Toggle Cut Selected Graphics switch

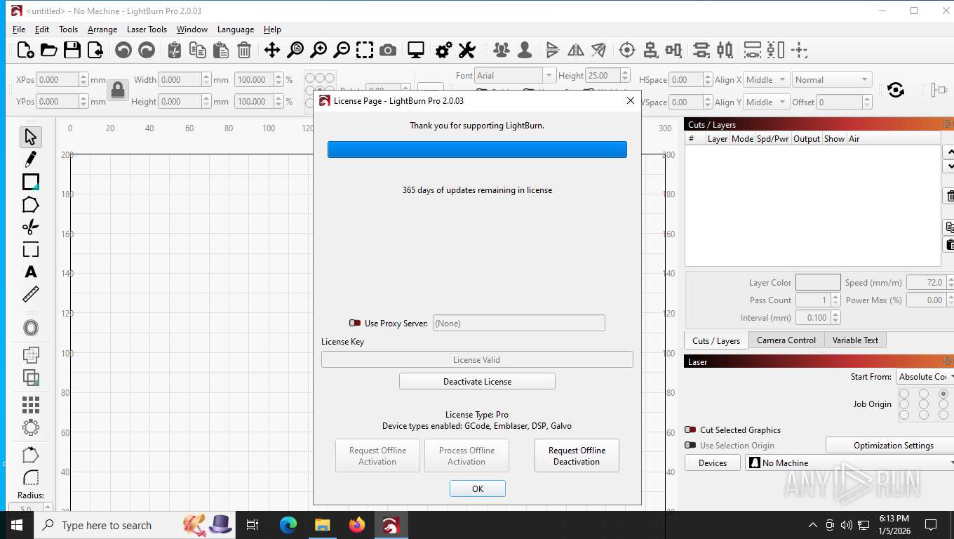point(690,430)
